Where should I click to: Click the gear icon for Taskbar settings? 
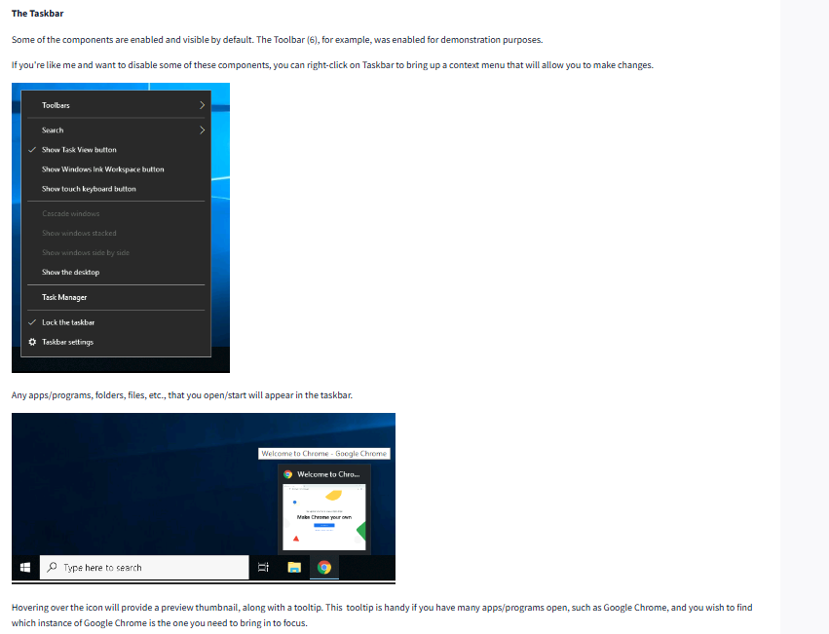(x=32, y=342)
